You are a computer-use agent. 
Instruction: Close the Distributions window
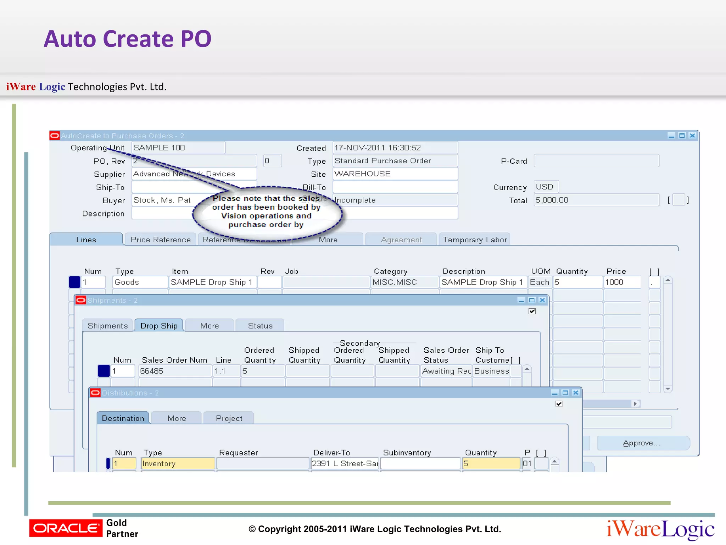click(x=576, y=393)
